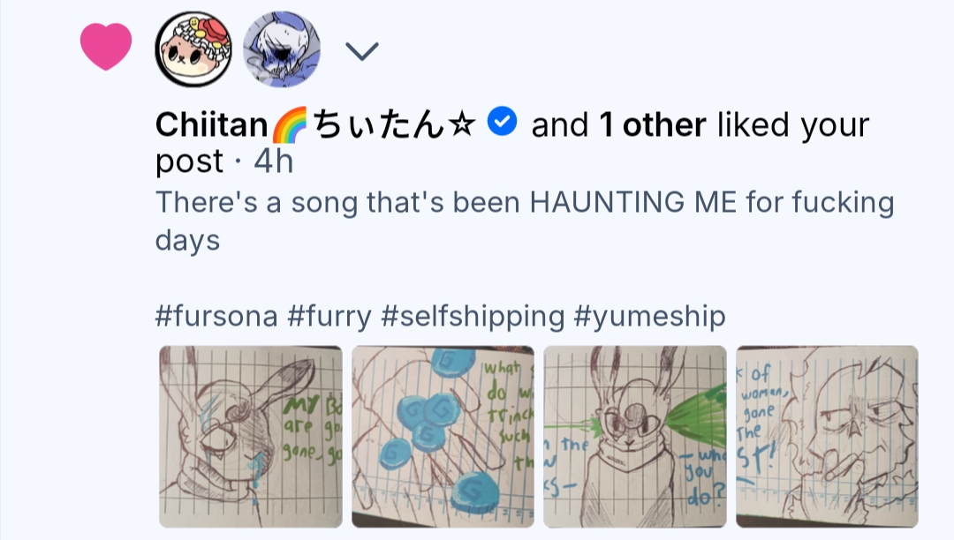Open the blue coins in hand thumbnail
The height and width of the screenshot is (540, 954).
click(x=443, y=437)
